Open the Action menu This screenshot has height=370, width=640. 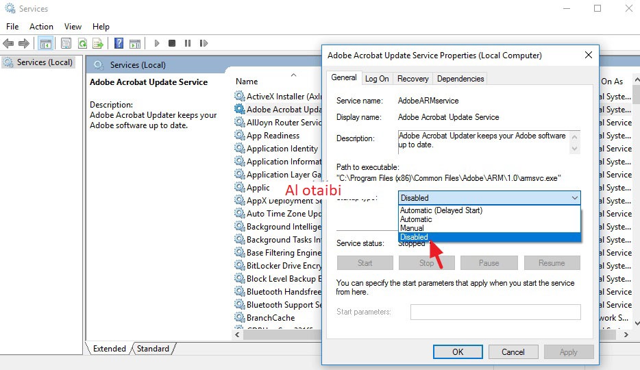pyautogui.click(x=41, y=27)
